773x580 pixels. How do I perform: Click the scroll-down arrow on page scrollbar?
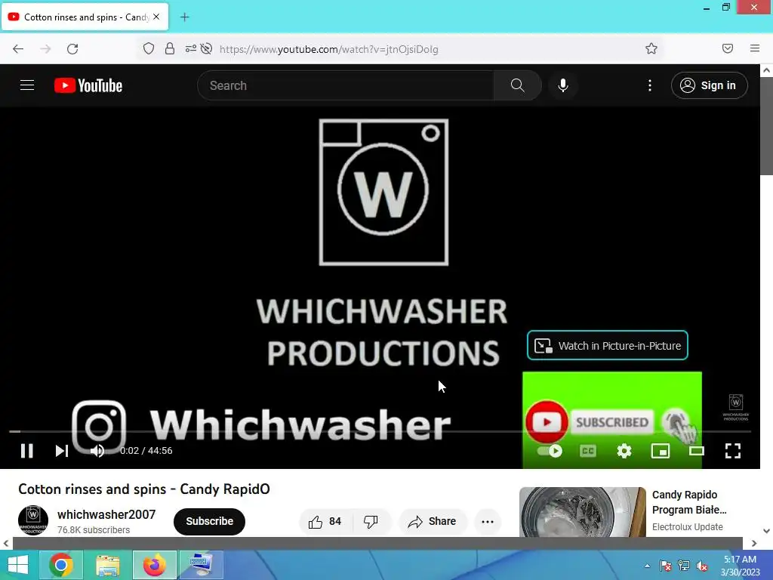(x=766, y=531)
